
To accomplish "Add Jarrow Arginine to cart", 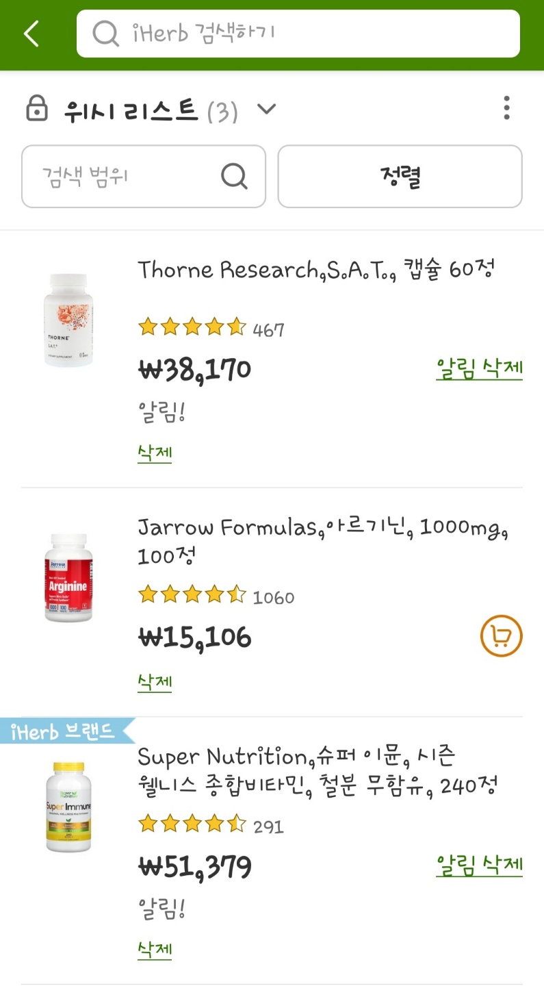I will pyautogui.click(x=501, y=637).
